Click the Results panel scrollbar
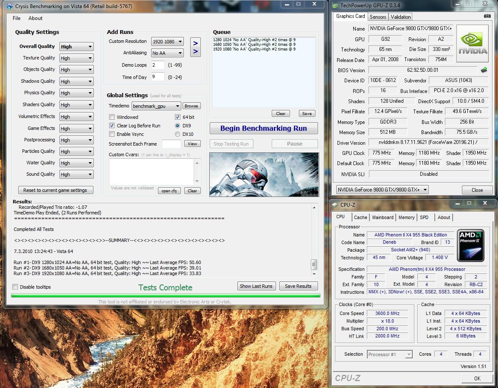 coord(314,241)
